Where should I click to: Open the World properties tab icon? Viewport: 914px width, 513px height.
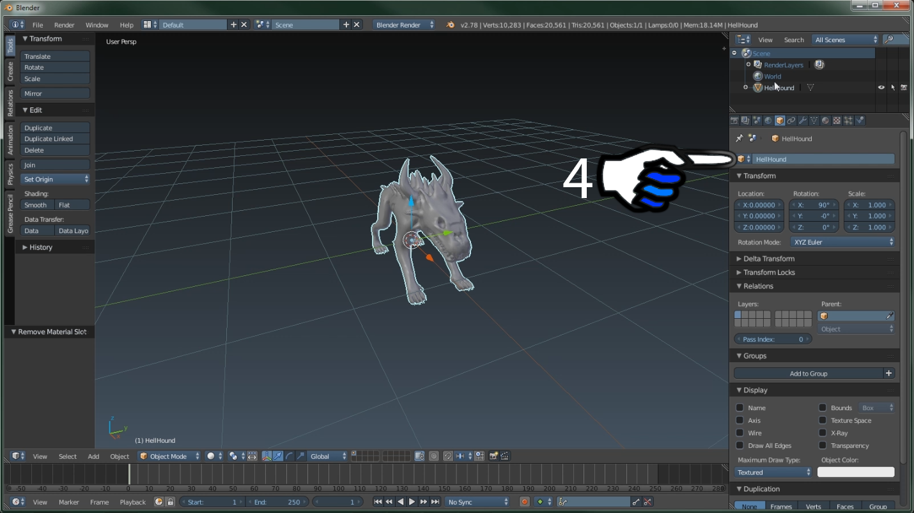(x=768, y=120)
